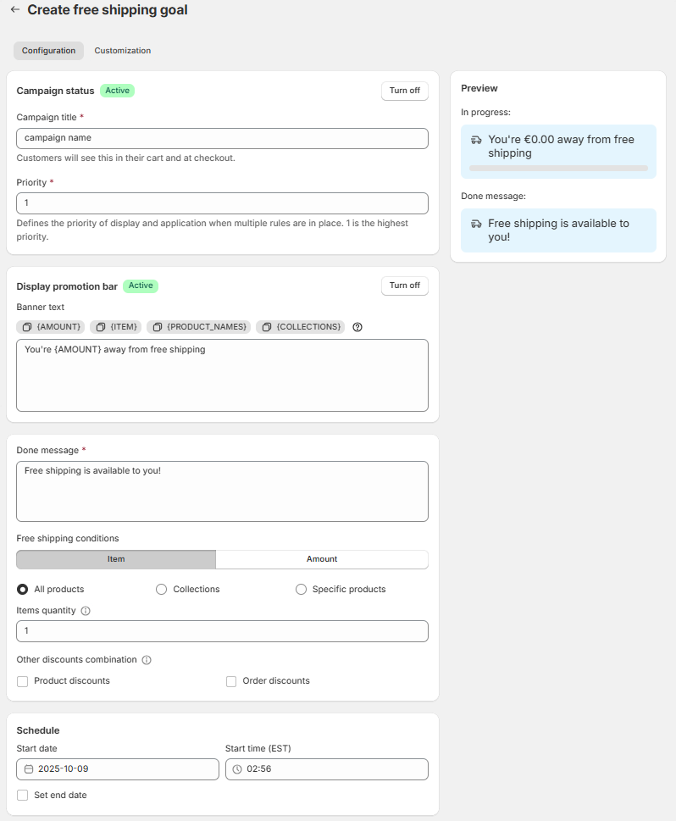Copy the {ITEM} variable chip

click(x=114, y=327)
